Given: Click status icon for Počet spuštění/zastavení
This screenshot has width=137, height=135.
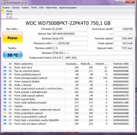Looking at the screenshot, I should pos(5,75).
